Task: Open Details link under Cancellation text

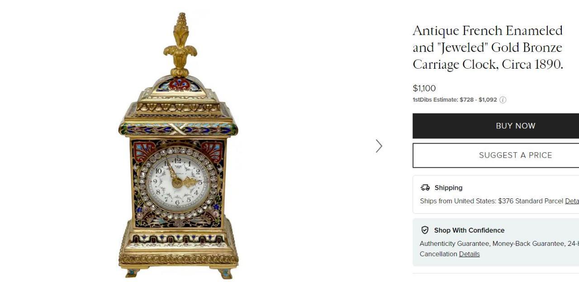Action: pos(469,254)
